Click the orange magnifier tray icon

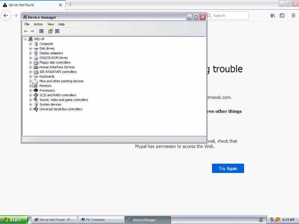[277, 220]
